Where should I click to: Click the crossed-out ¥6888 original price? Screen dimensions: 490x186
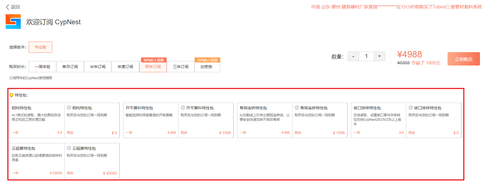403,63
